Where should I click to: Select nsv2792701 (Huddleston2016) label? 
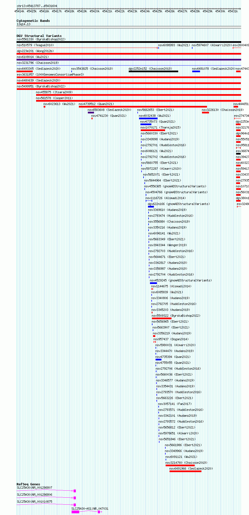[x=163, y=145]
